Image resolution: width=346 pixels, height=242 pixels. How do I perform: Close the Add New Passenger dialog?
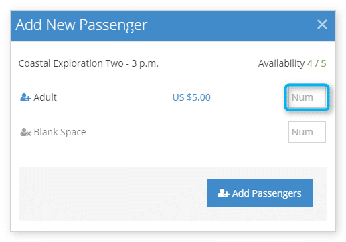click(x=322, y=25)
